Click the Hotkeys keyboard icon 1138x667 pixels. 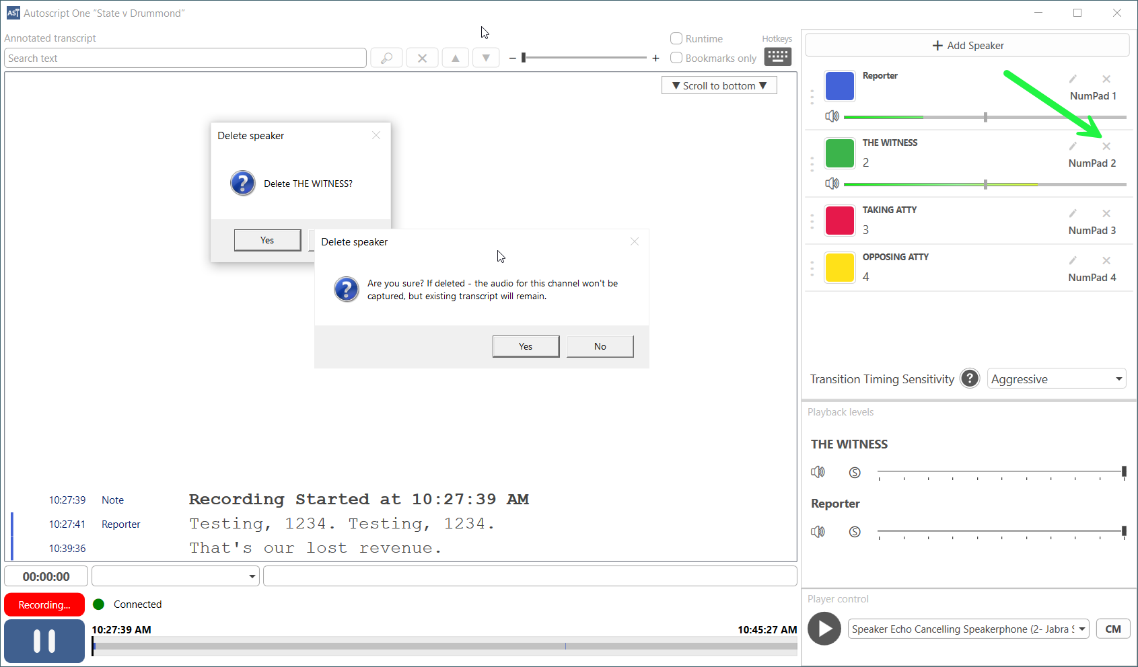(777, 56)
